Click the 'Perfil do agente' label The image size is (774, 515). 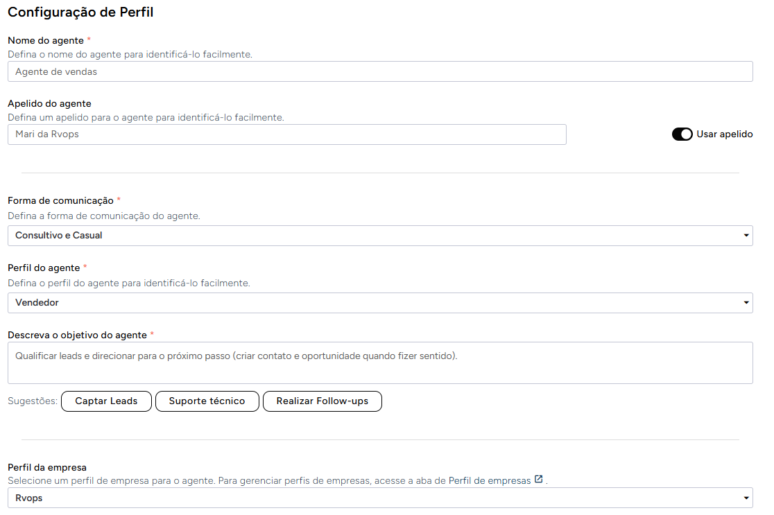(x=44, y=268)
